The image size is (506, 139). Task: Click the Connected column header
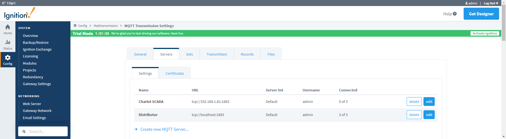coord(348,90)
